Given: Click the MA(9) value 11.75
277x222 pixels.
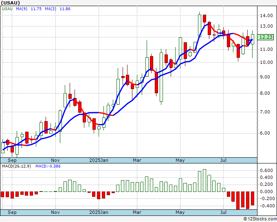Looking at the screenshot, I should [36, 9].
